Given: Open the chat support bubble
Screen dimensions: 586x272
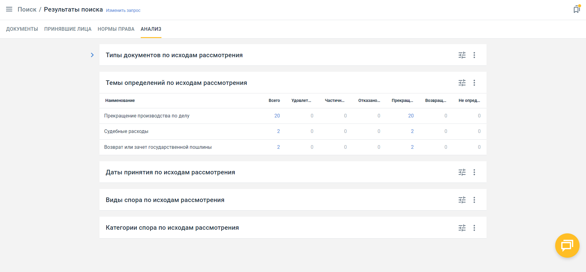Looking at the screenshot, I should click(x=567, y=245).
